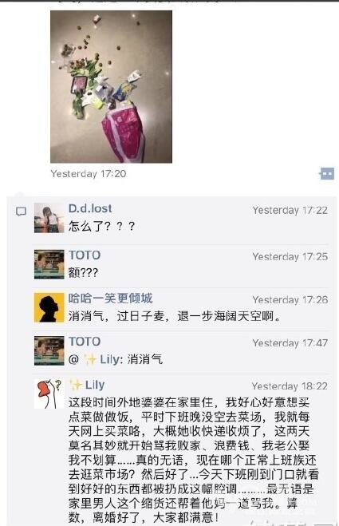This screenshot has height=526, width=339.
Task: Open the spilled groceries photo
Action: (x=111, y=86)
